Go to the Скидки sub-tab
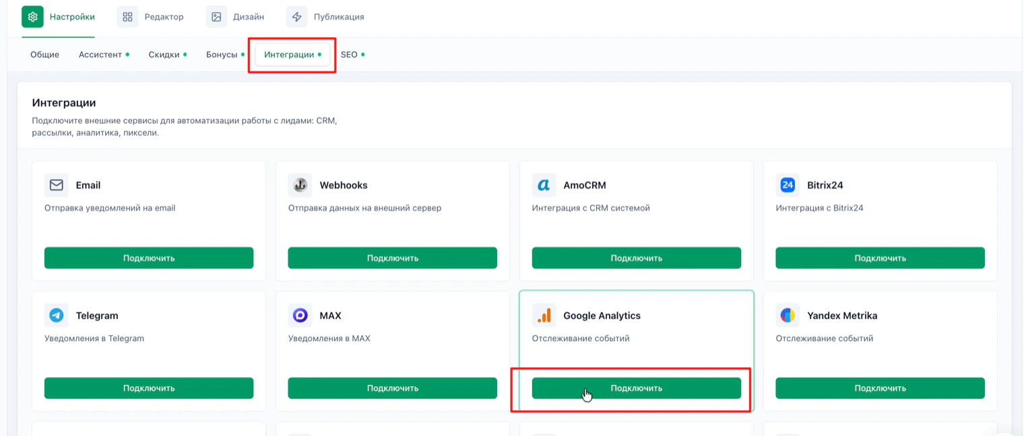The height and width of the screenshot is (436, 1024). tap(168, 54)
